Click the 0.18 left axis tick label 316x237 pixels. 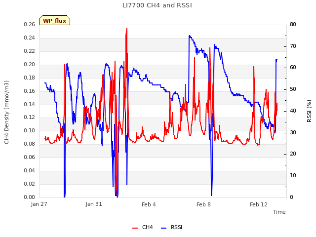30,78
